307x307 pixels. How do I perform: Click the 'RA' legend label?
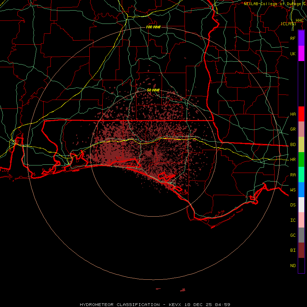[x=293, y=175]
